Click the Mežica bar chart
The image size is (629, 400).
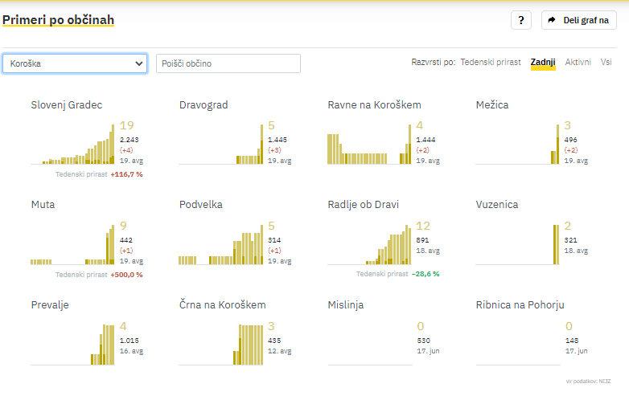pyautogui.click(x=517, y=145)
